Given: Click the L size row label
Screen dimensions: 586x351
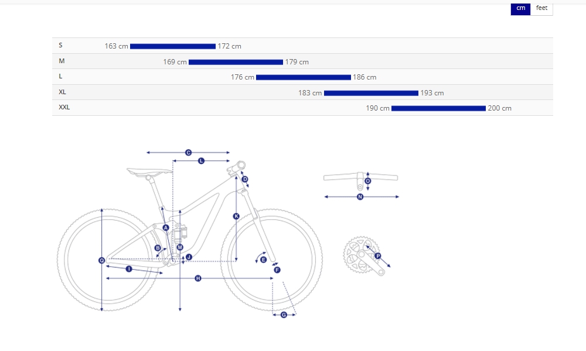Looking at the screenshot, I should [x=62, y=77].
